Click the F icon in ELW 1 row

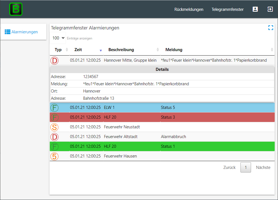point(54,107)
